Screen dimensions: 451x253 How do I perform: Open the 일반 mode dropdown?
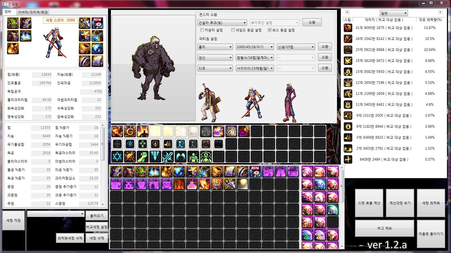(x=394, y=13)
